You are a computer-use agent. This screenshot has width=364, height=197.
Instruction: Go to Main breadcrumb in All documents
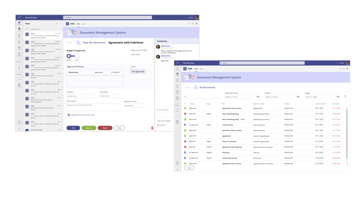(x=187, y=87)
